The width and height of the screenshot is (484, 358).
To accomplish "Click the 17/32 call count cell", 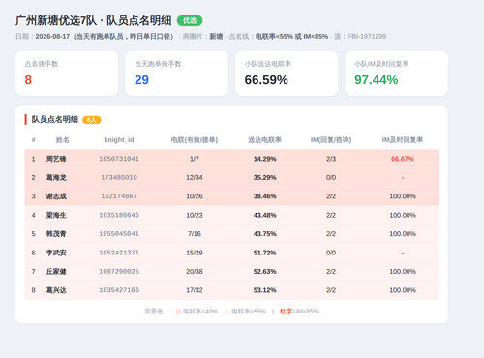I will click(195, 290).
